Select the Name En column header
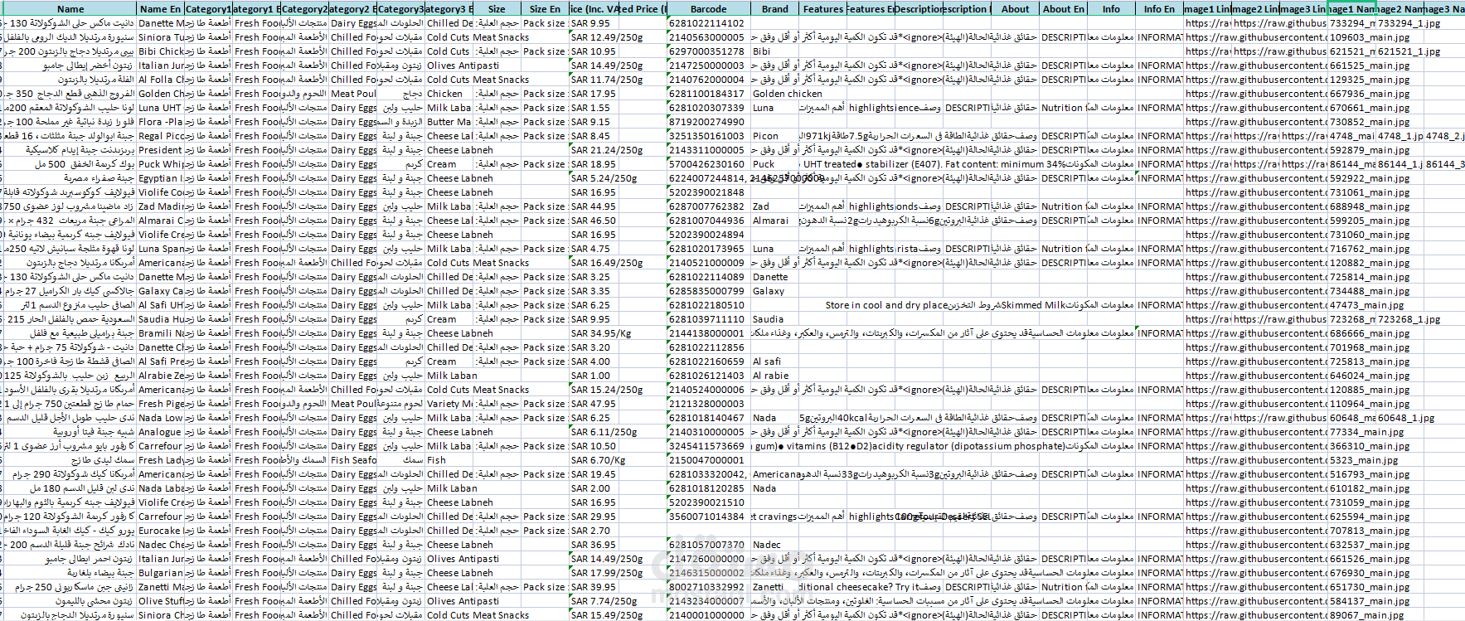1465x621 pixels. pyautogui.click(x=160, y=9)
